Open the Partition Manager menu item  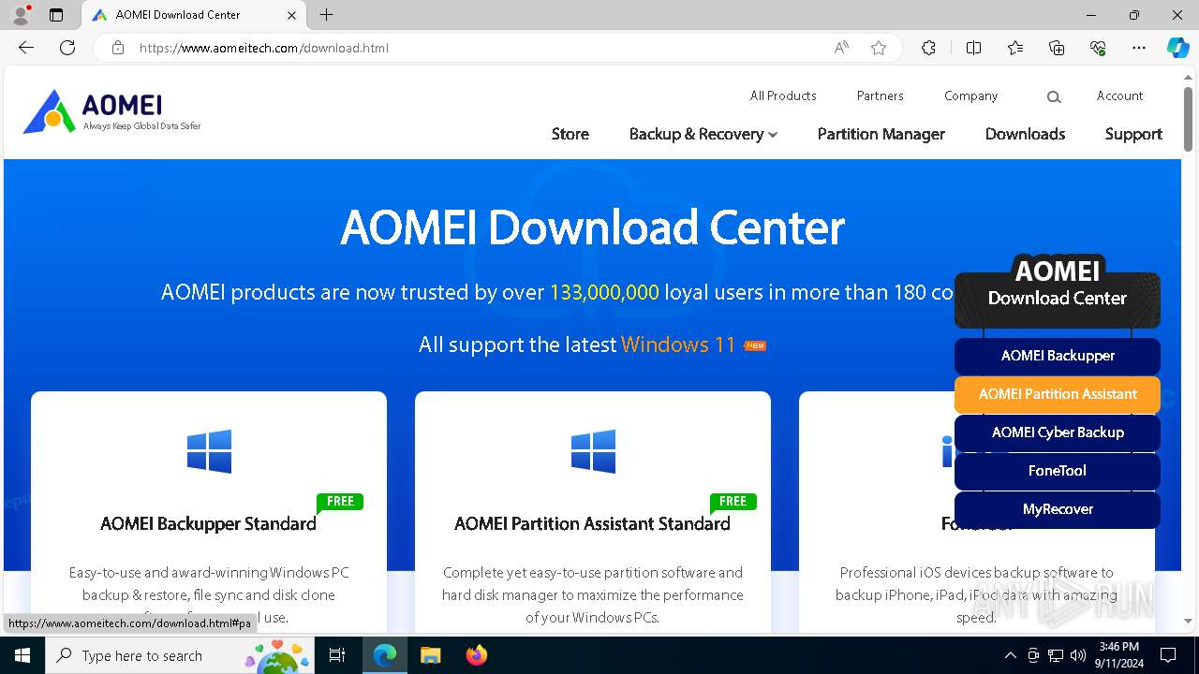coord(881,134)
